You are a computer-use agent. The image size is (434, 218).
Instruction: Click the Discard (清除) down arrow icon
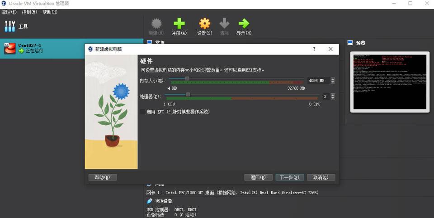pyautogui.click(x=224, y=24)
